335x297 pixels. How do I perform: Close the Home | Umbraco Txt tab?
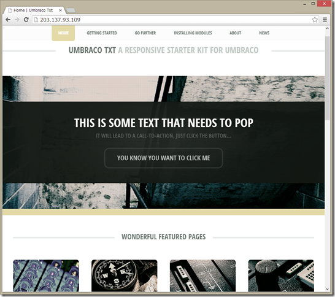tap(61, 10)
